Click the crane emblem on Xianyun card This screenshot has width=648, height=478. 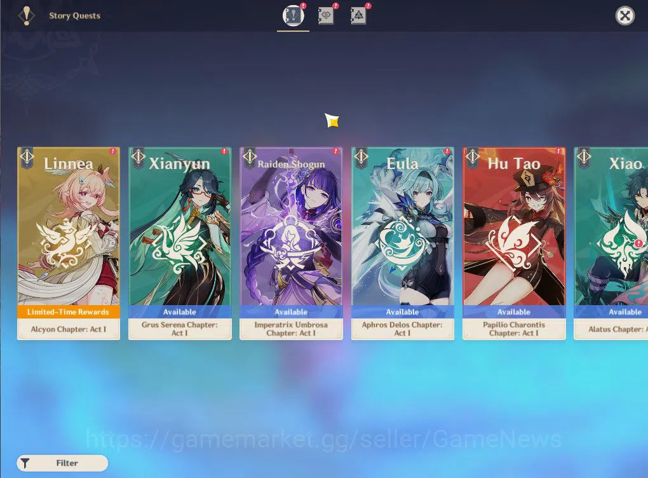coord(180,244)
